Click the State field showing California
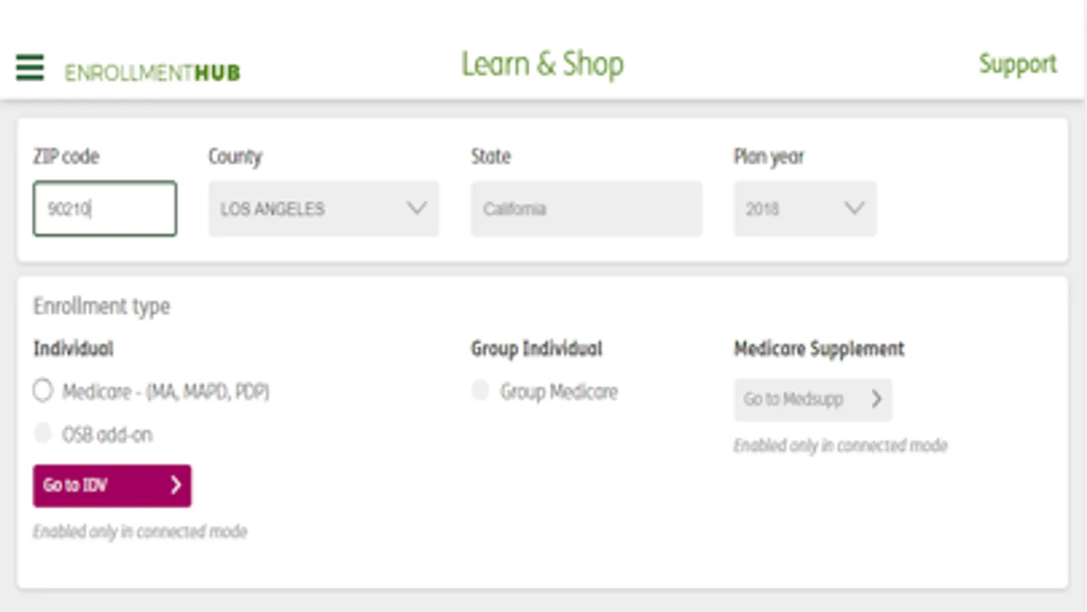The height and width of the screenshot is (612, 1087). coord(586,209)
